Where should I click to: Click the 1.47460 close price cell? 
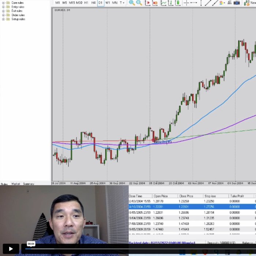tap(184, 224)
